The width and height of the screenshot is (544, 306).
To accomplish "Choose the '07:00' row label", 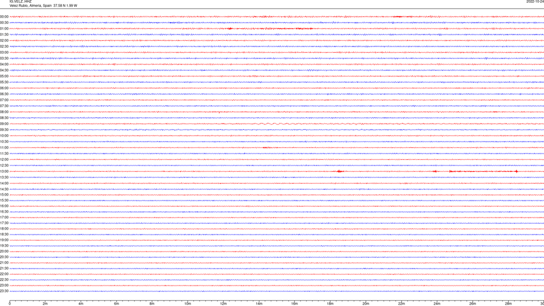I will (4, 100).
